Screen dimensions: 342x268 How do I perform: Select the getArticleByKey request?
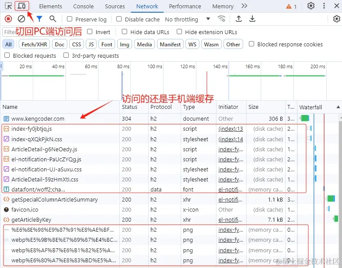click(31, 219)
